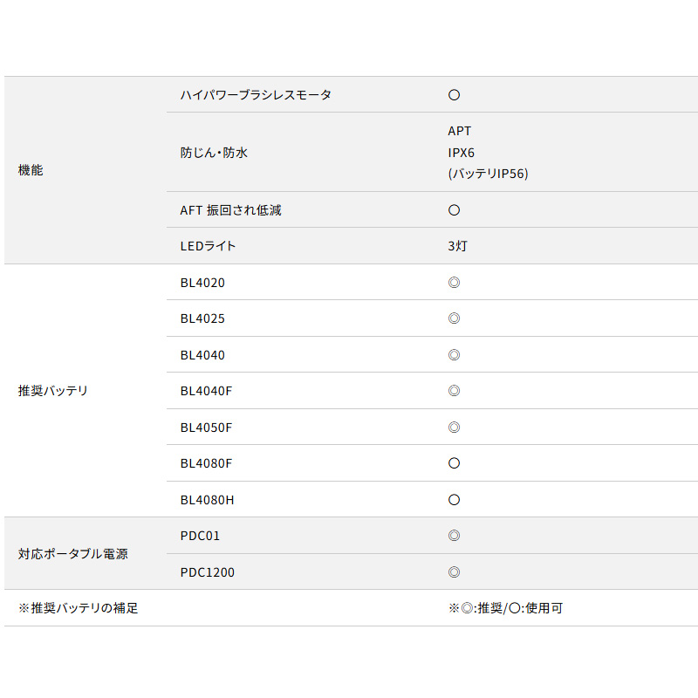
Task: Select the BL4080H battery name
Action: tap(207, 500)
